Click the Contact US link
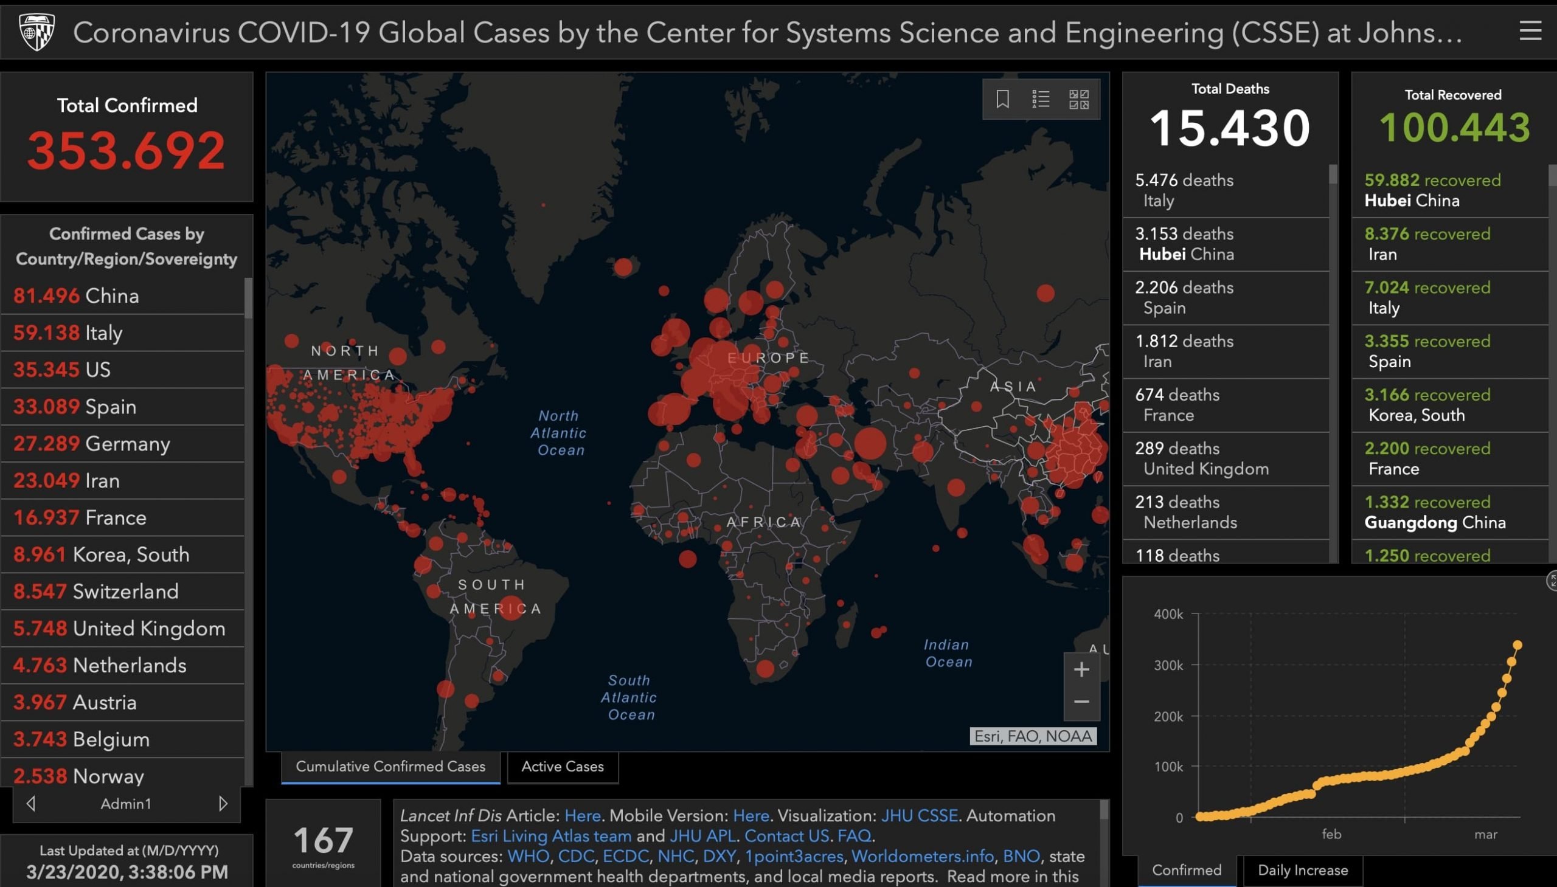1557x887 pixels. click(787, 836)
